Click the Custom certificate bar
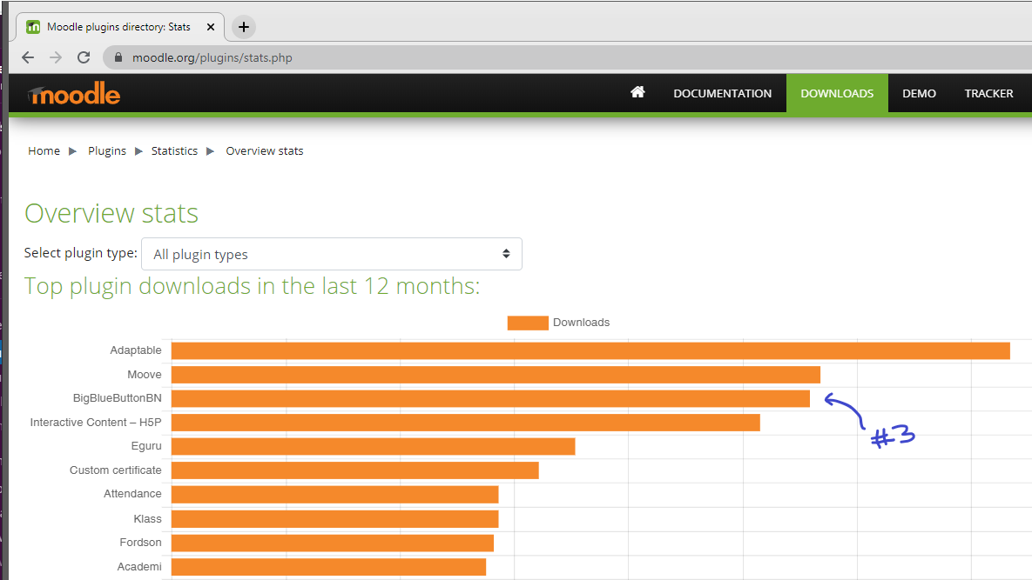 click(355, 470)
